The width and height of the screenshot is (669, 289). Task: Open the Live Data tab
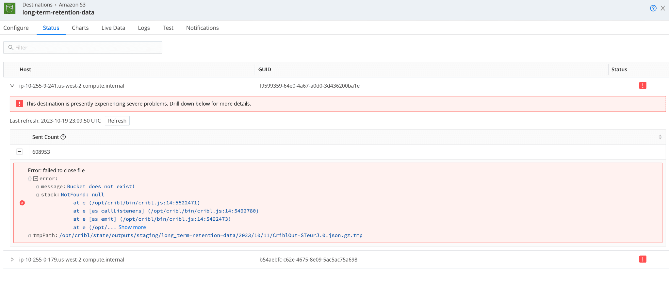point(113,28)
